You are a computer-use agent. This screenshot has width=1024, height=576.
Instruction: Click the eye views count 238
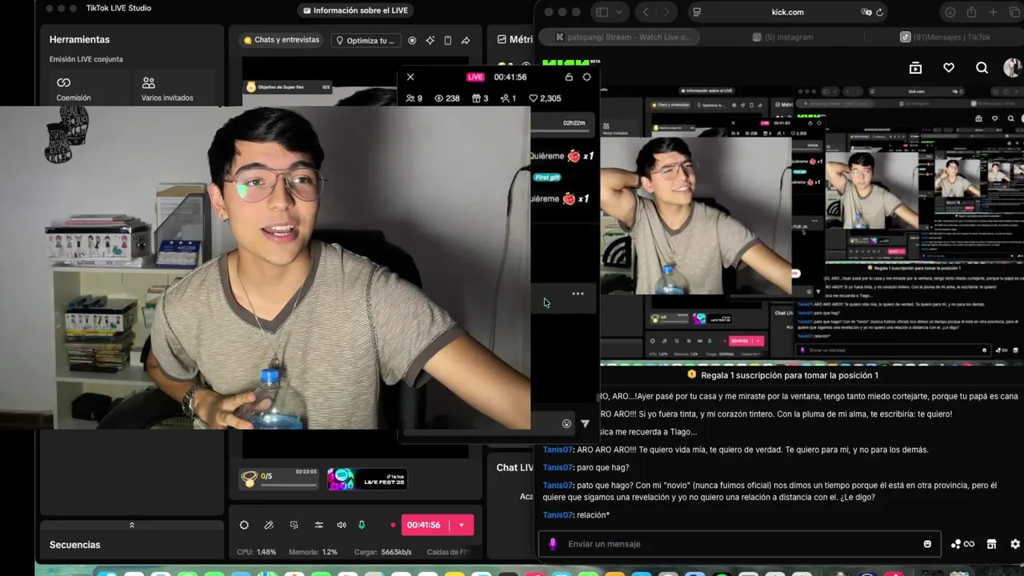pyautogui.click(x=446, y=98)
